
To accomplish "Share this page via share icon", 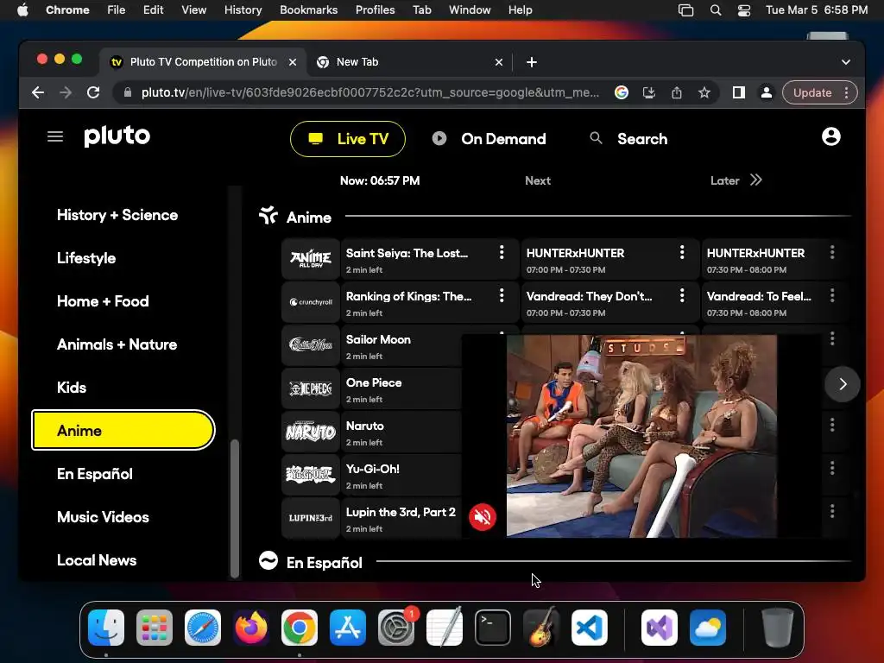I will point(677,92).
